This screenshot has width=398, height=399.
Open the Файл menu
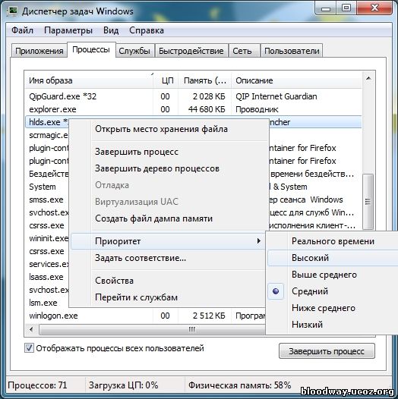[23, 30]
